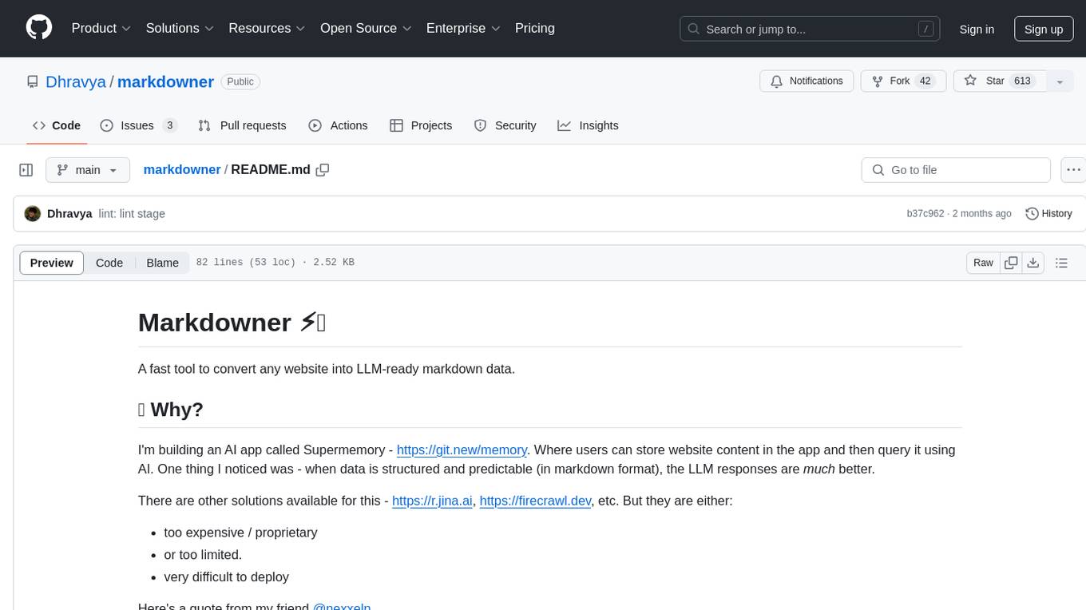This screenshot has width=1086, height=610.
Task: Open the main branch selector
Action: [88, 170]
